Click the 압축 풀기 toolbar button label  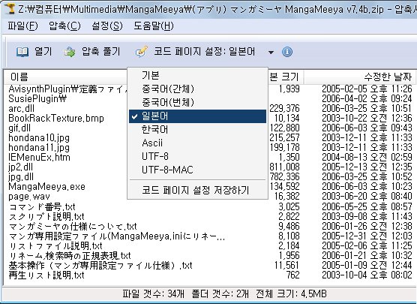(x=101, y=52)
